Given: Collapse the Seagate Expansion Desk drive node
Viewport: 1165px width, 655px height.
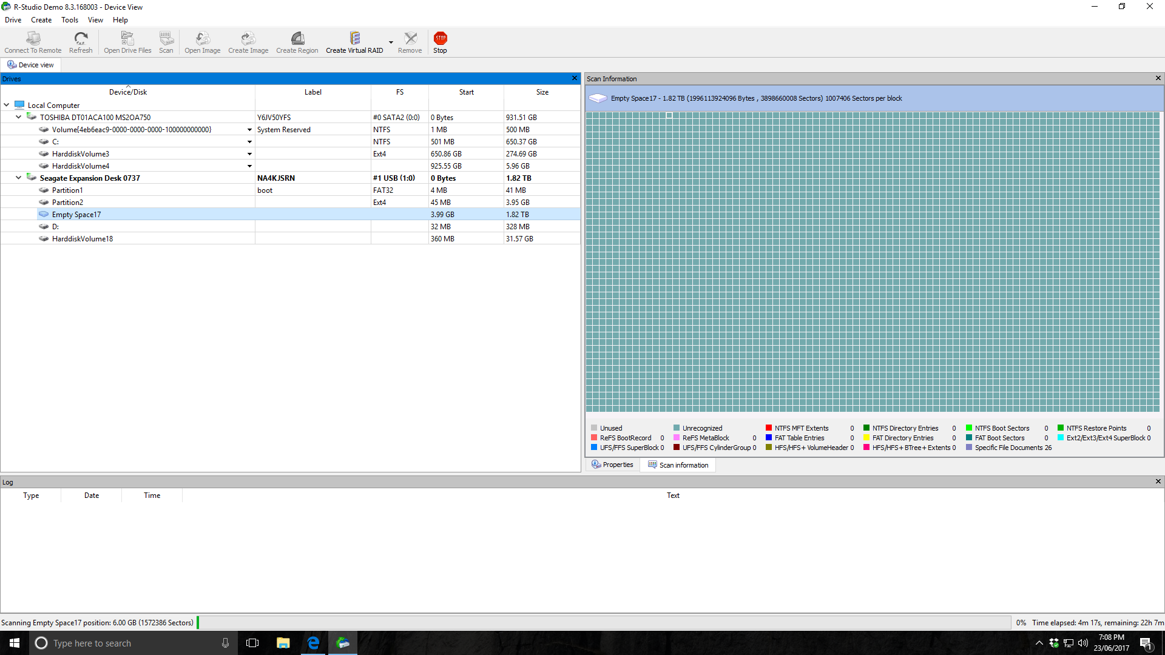Looking at the screenshot, I should 19,178.
